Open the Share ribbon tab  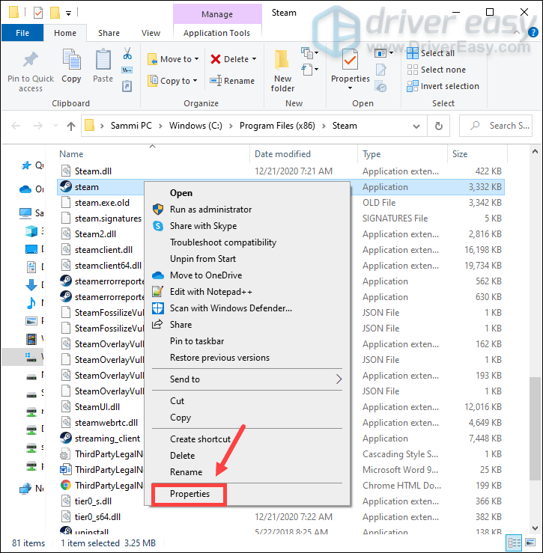(x=109, y=33)
